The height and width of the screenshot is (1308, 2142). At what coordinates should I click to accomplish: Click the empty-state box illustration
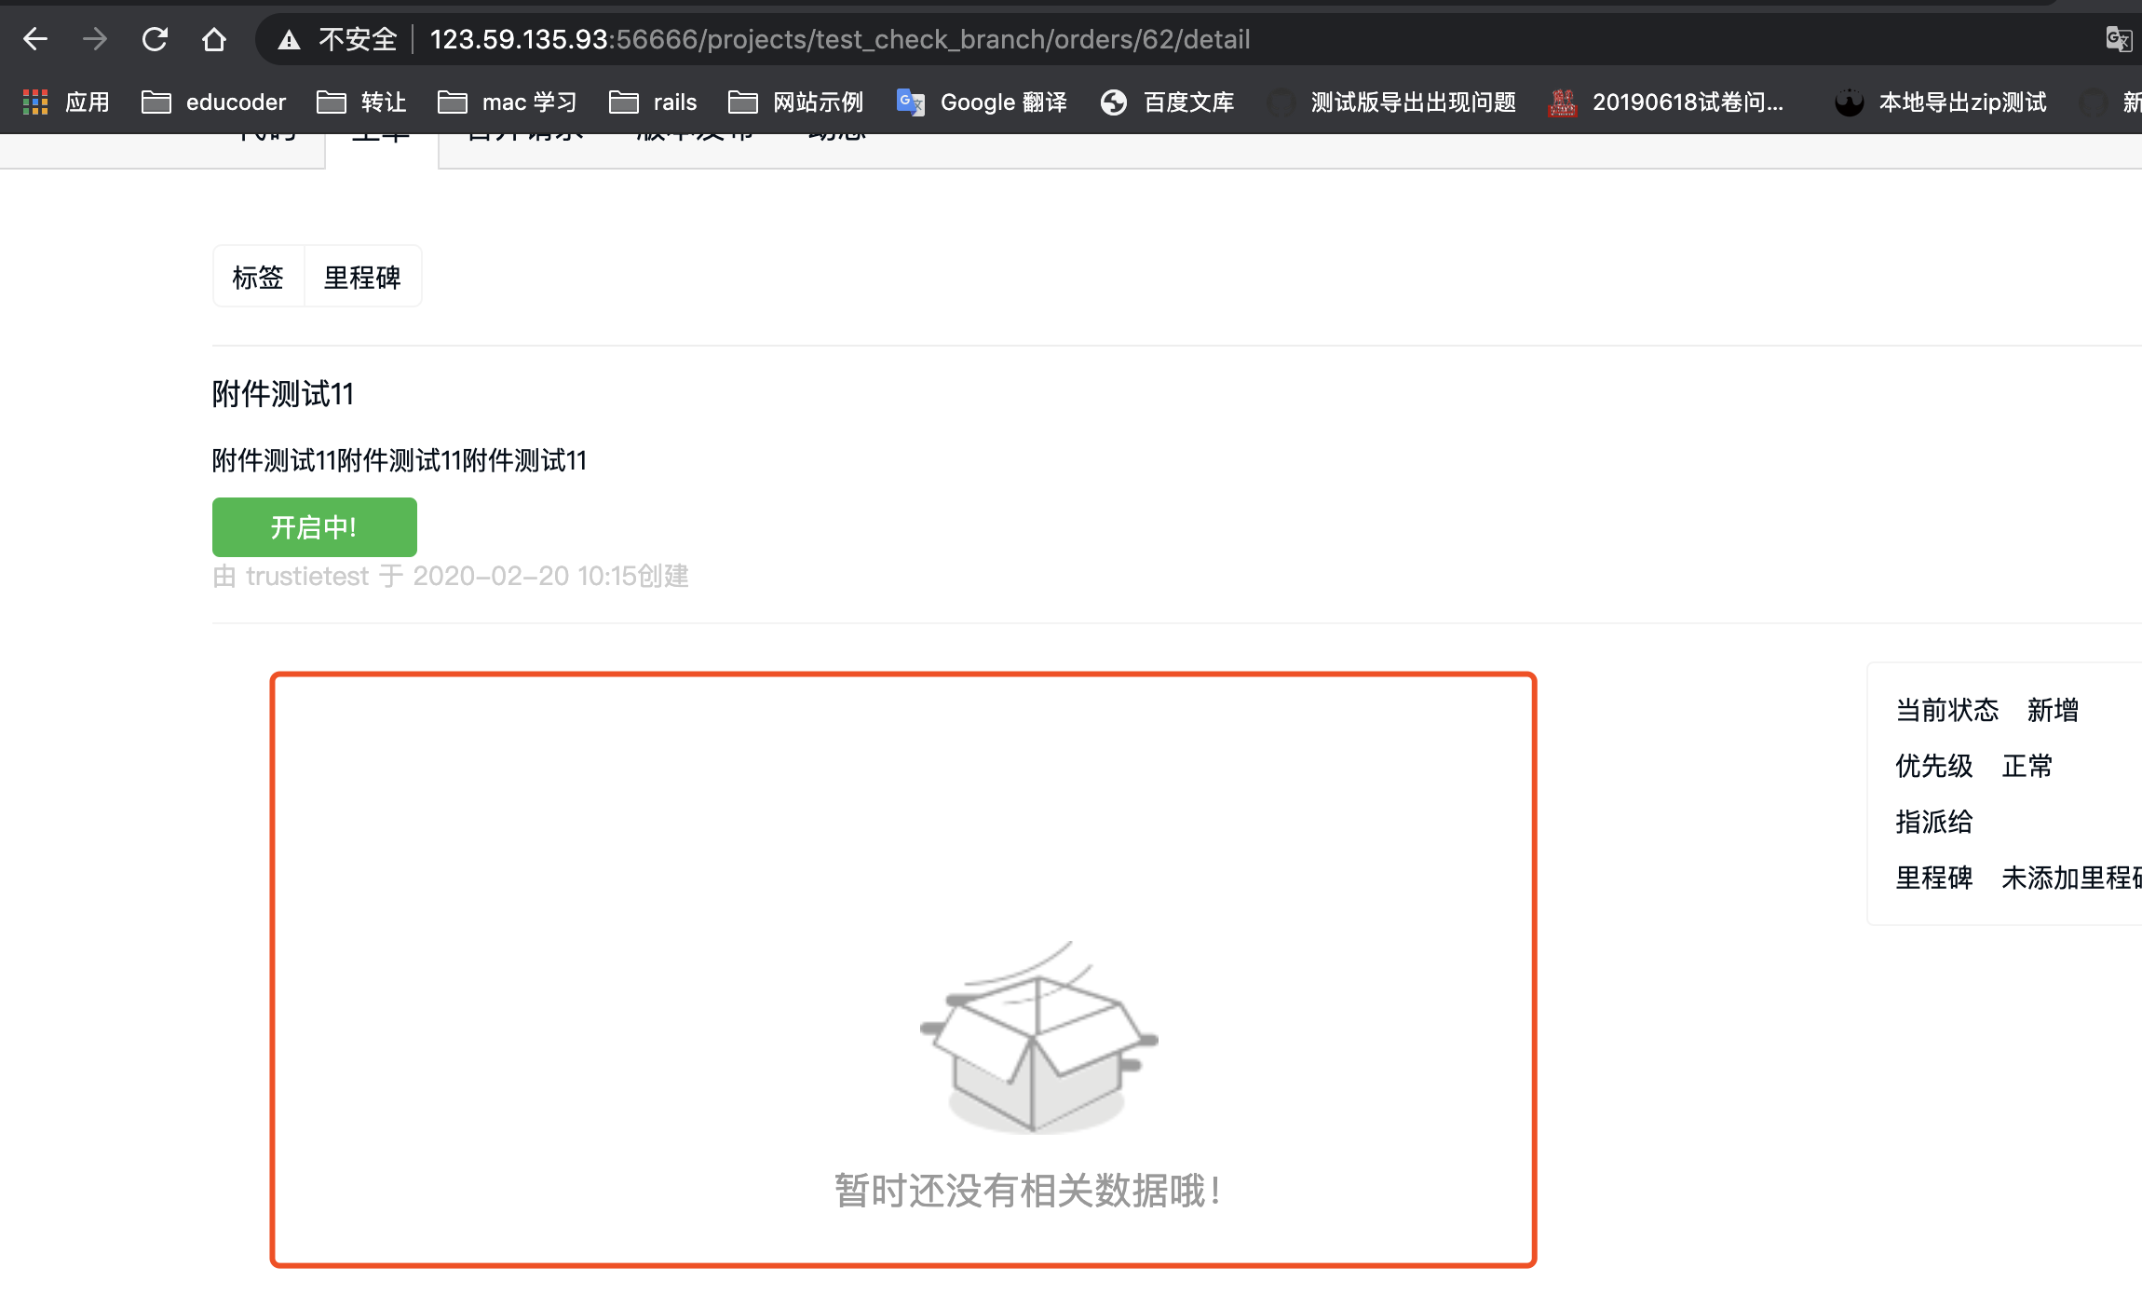coord(1037,1038)
